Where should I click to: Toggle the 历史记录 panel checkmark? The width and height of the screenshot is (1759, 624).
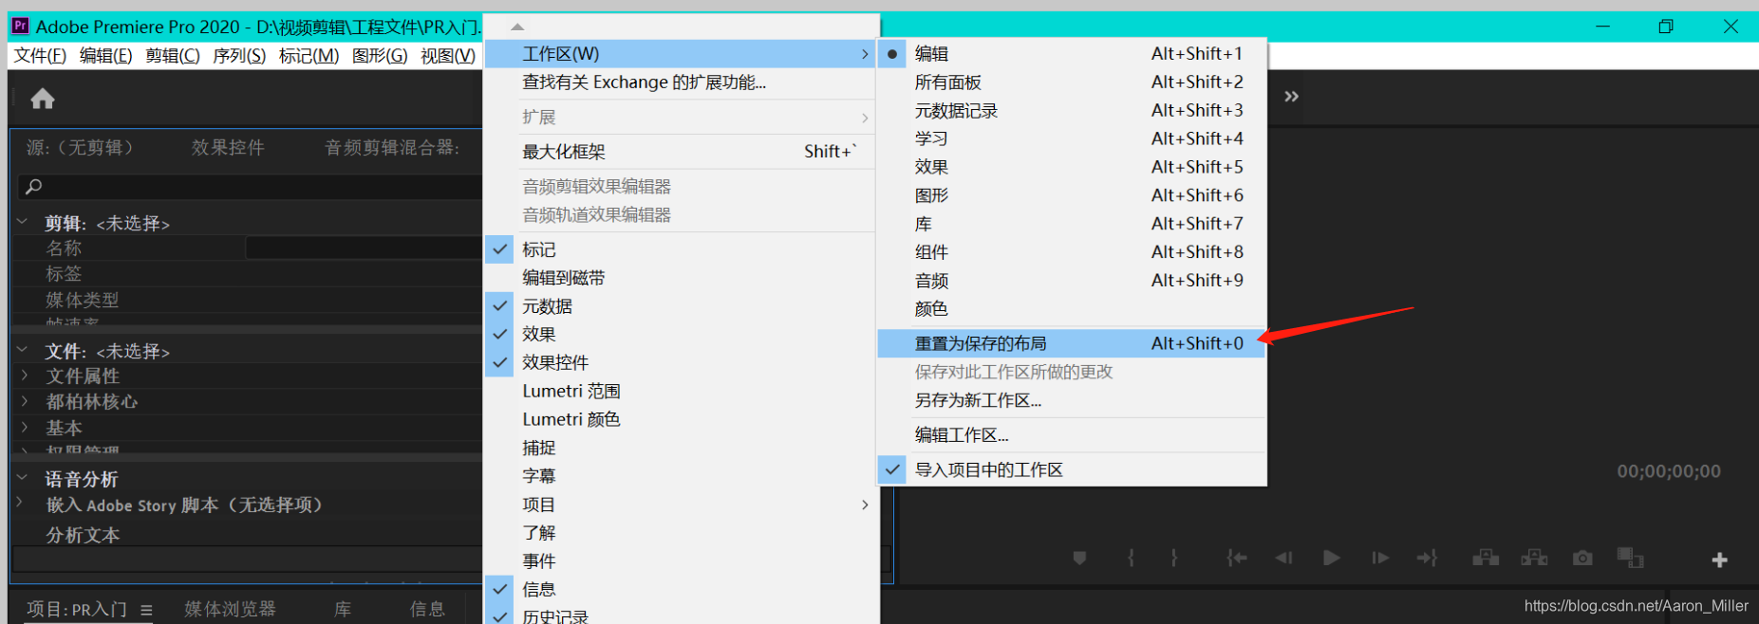[500, 616]
